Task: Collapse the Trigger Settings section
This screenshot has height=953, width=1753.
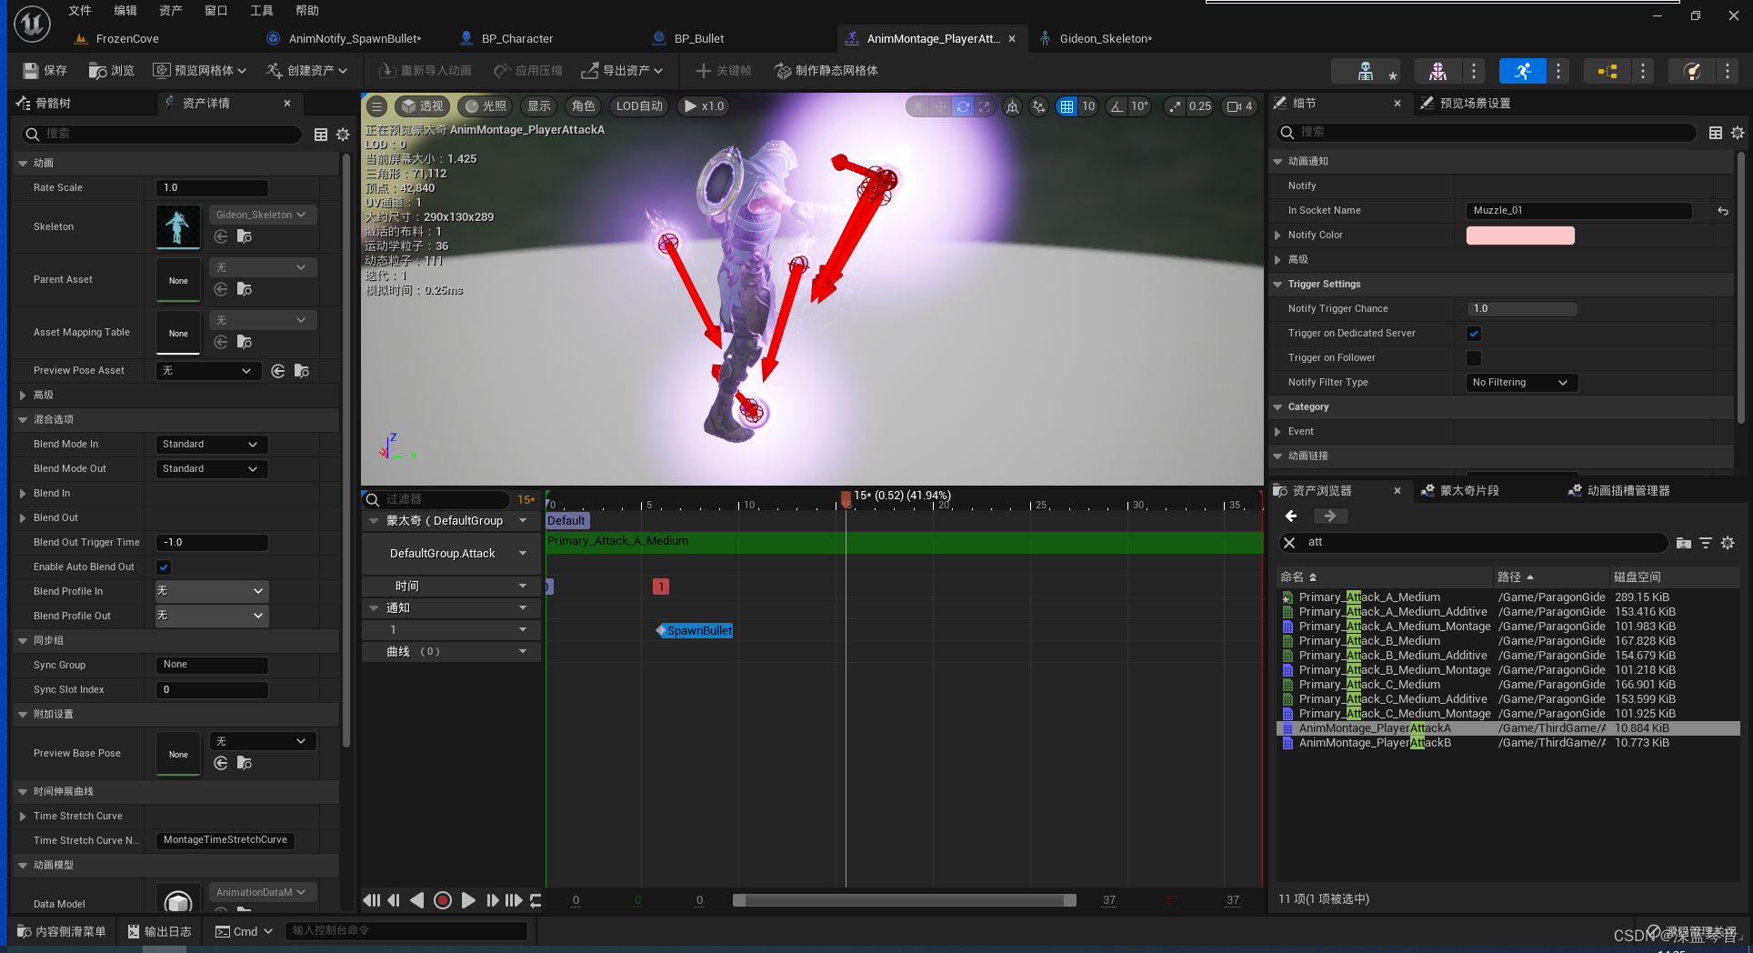Action: tap(1277, 285)
